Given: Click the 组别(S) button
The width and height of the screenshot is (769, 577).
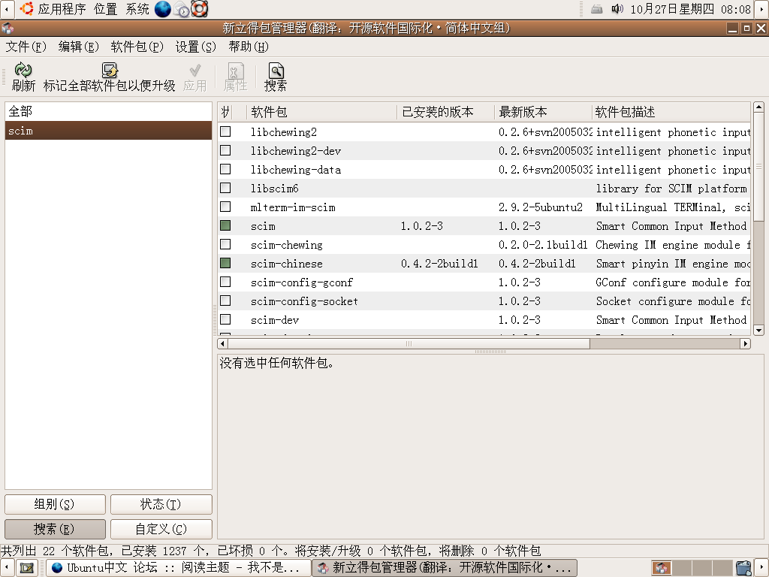Looking at the screenshot, I should [x=55, y=504].
